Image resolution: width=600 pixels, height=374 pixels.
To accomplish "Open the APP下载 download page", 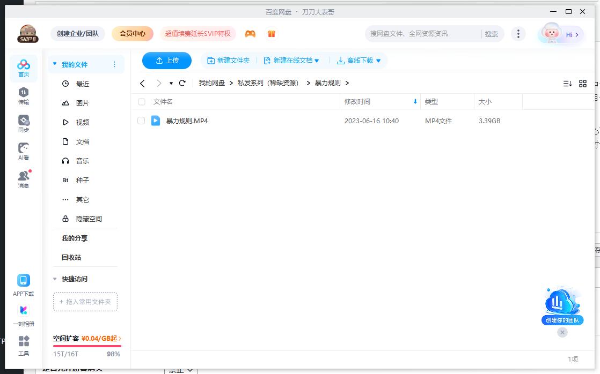I will 23,283.
